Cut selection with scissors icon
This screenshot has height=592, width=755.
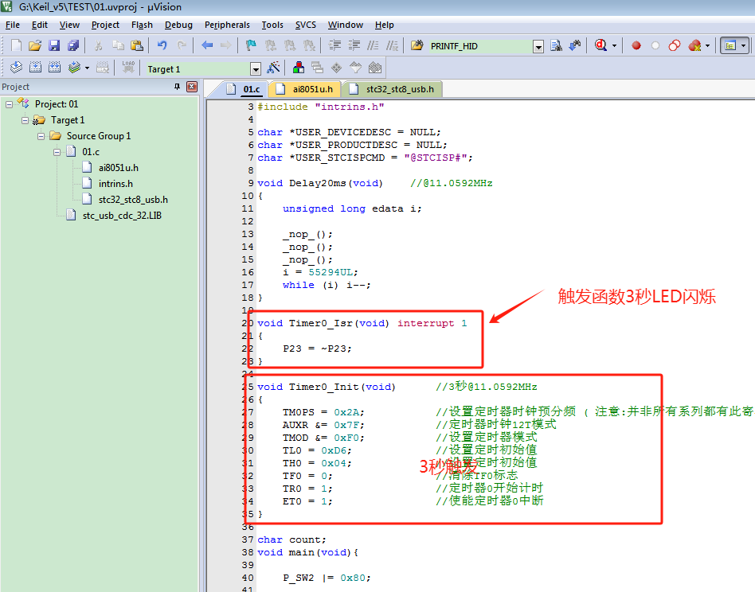click(98, 45)
